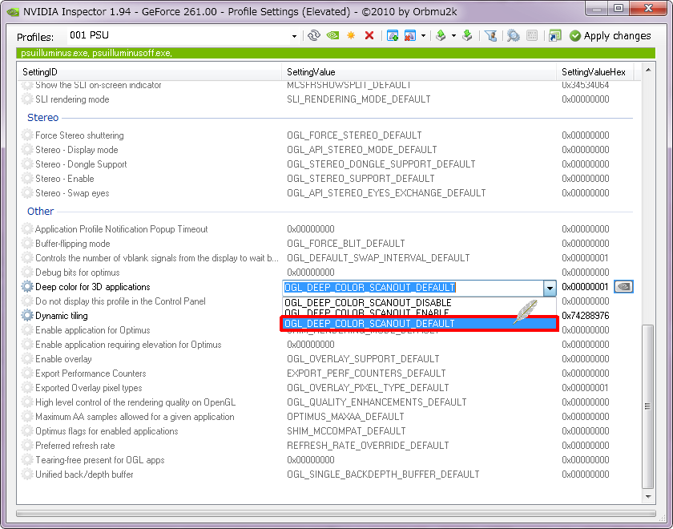Screen dimensions: 673x529
Task: Click the gear icon beside Stereo - Enable
Action: point(27,179)
